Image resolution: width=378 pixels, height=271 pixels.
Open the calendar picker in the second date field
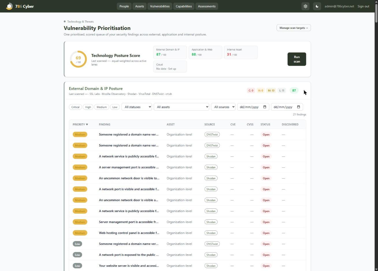(298, 107)
